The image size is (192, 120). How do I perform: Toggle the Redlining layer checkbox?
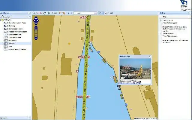point(7,26)
